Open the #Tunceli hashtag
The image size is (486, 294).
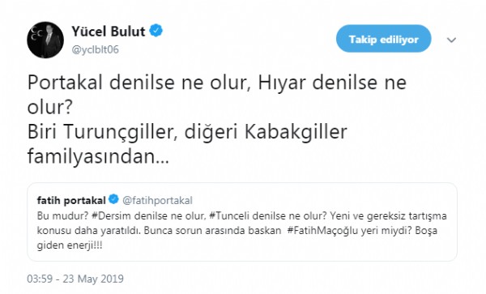tap(229, 215)
